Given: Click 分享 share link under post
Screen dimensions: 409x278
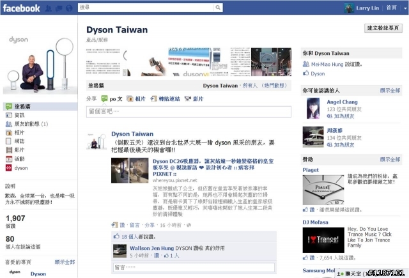Looking at the screenshot, I should [x=150, y=225].
